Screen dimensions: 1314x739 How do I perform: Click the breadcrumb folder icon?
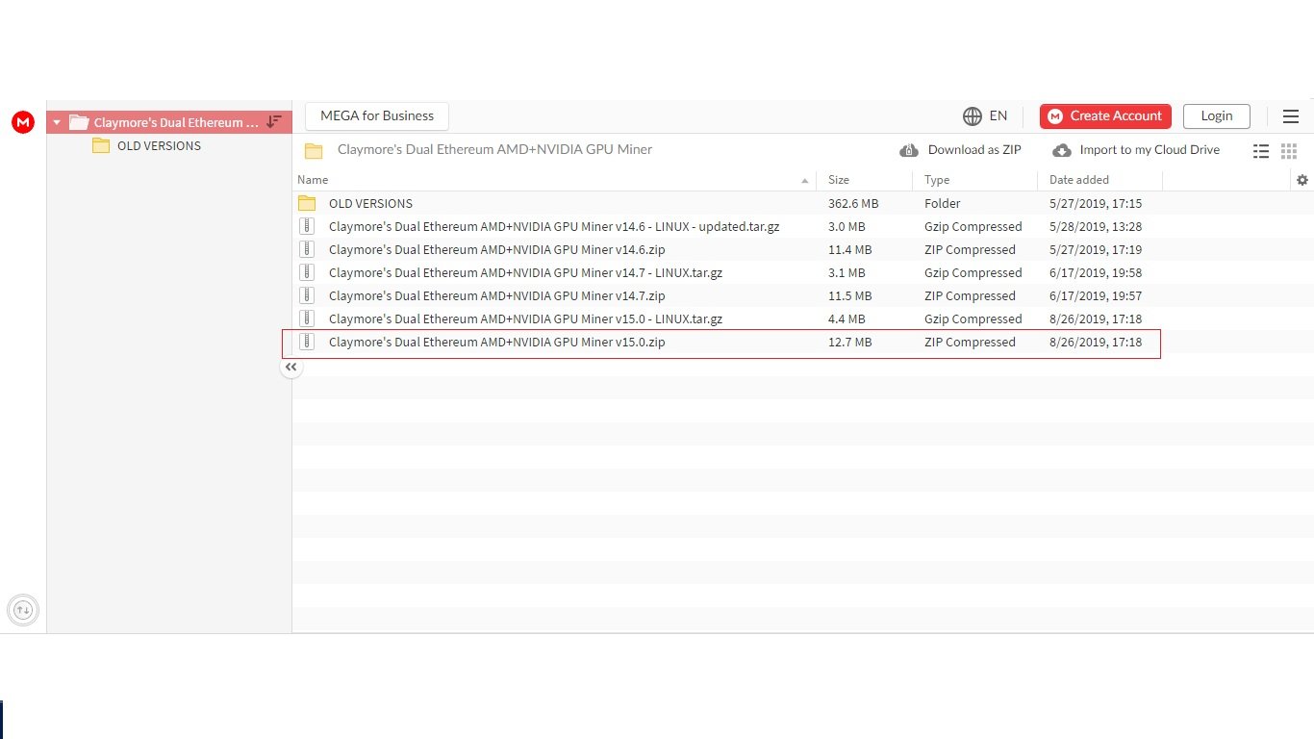point(313,150)
